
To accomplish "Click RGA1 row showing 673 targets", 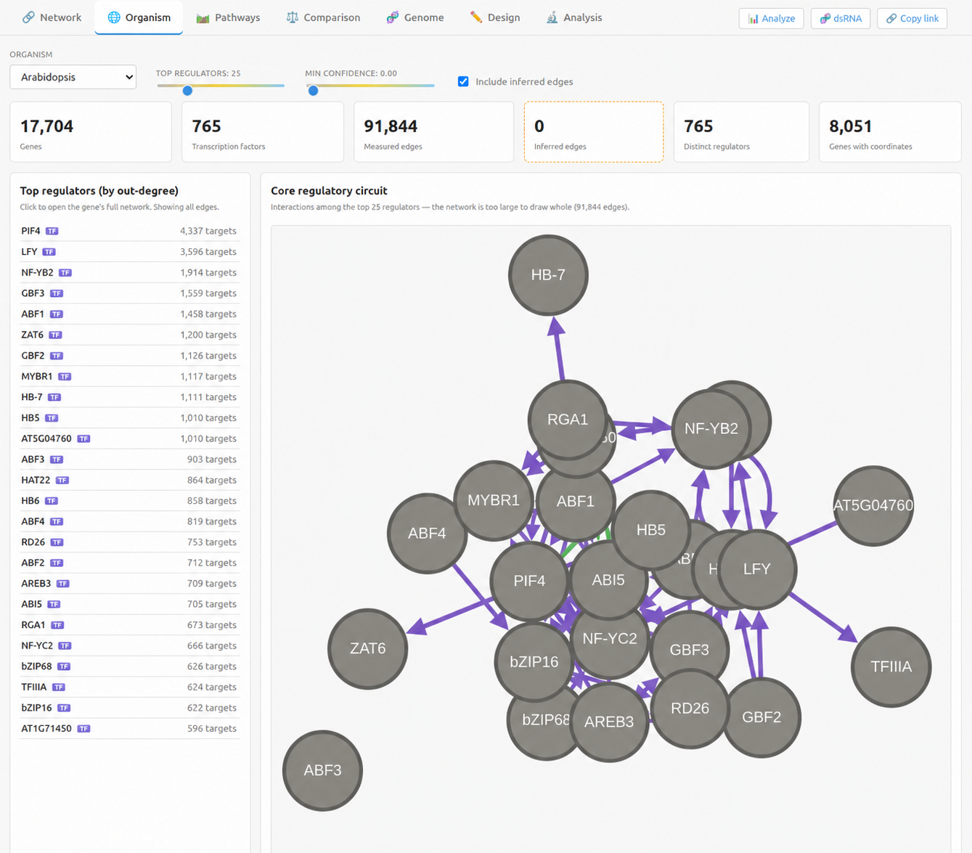I will pyautogui.click(x=128, y=625).
